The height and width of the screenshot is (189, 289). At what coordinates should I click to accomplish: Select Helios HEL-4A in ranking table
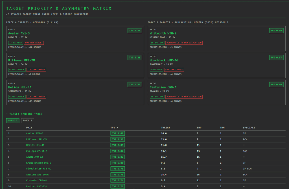[x=35, y=145]
